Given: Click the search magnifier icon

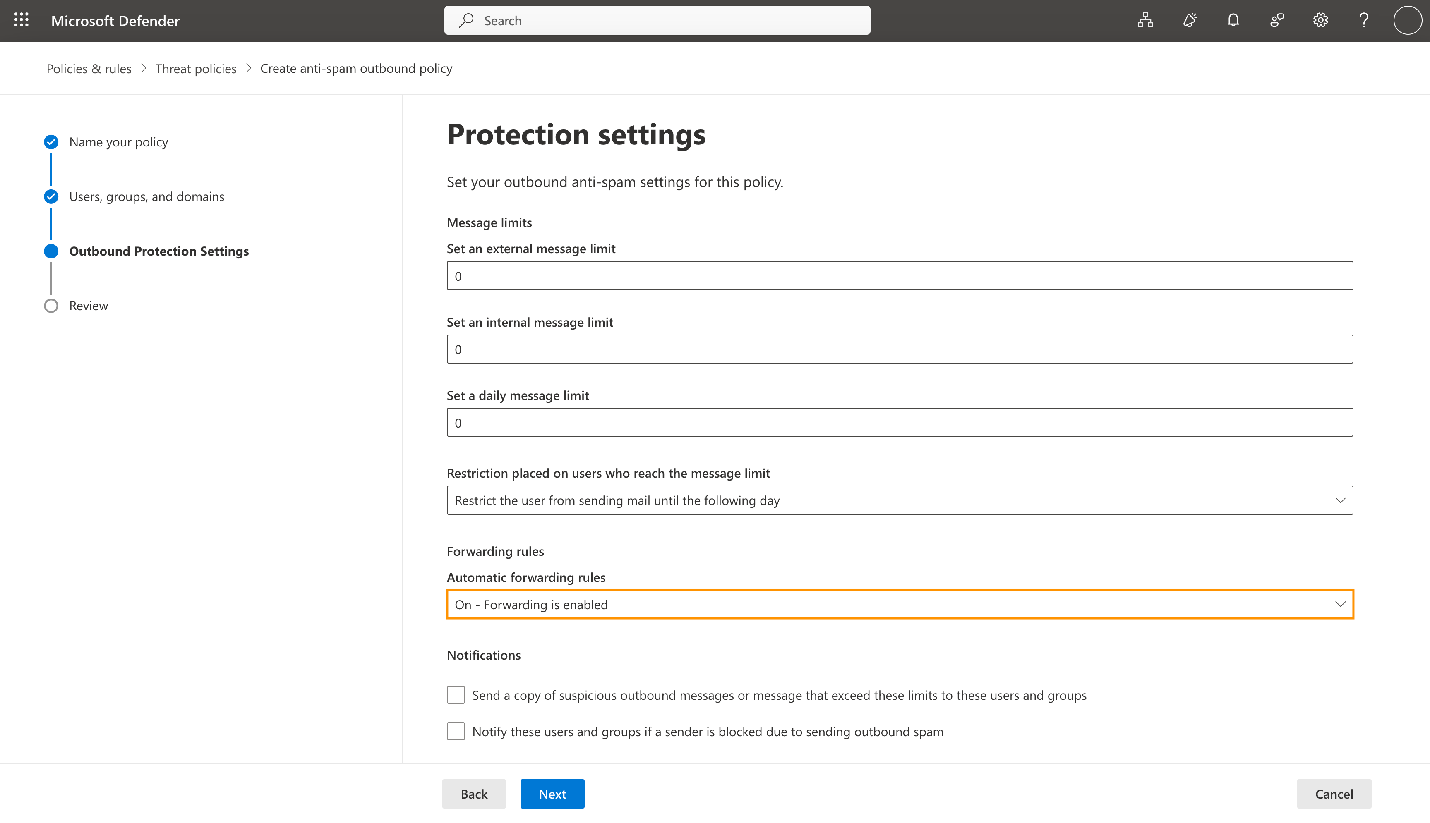Looking at the screenshot, I should [466, 20].
